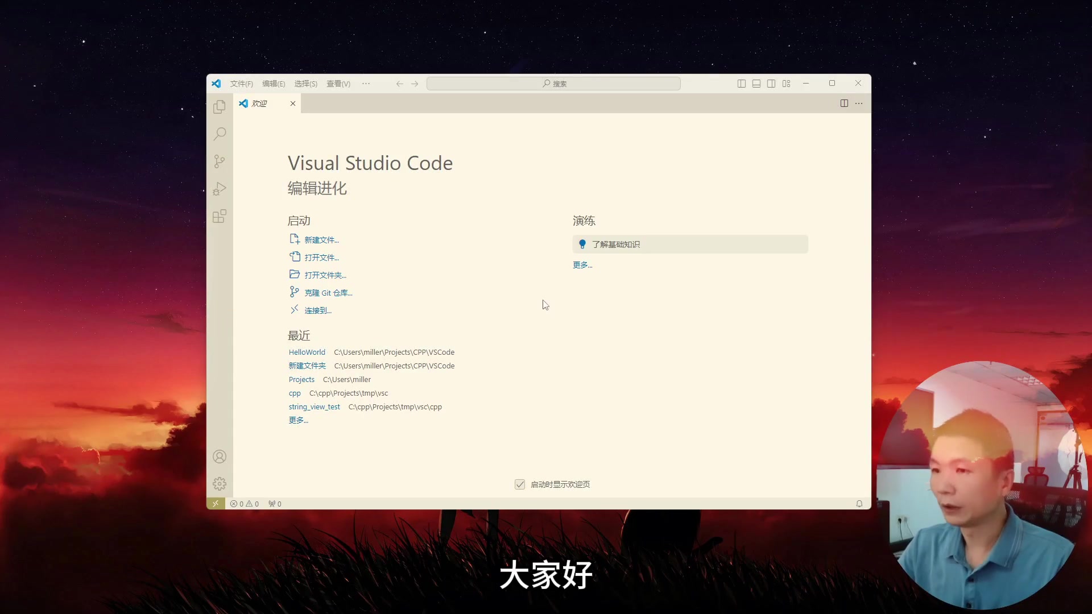1092x614 pixels.
Task: Click the notifications bell in status bar
Action: (x=859, y=504)
